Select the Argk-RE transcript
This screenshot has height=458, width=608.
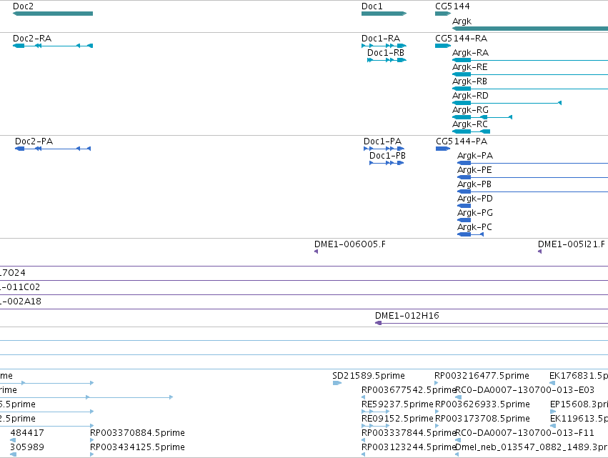530,74
